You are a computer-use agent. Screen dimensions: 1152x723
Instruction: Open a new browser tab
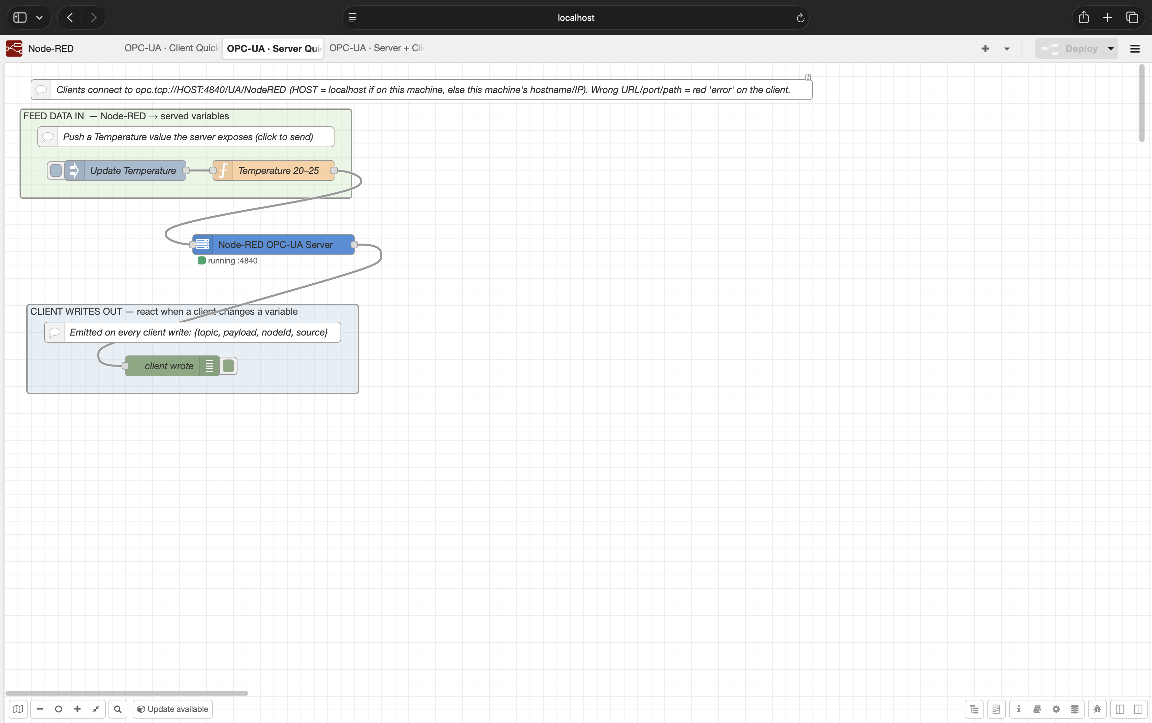[x=1108, y=18]
